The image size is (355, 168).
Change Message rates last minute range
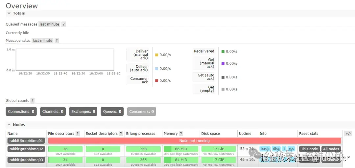42,40
